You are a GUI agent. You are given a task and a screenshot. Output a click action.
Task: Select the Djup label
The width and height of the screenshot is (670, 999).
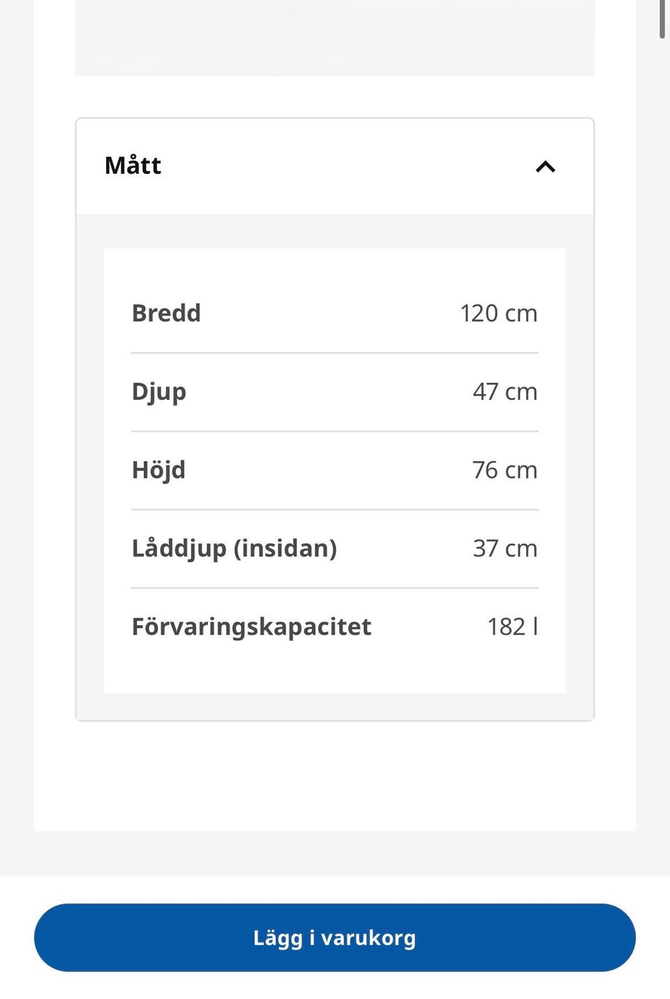(x=159, y=392)
